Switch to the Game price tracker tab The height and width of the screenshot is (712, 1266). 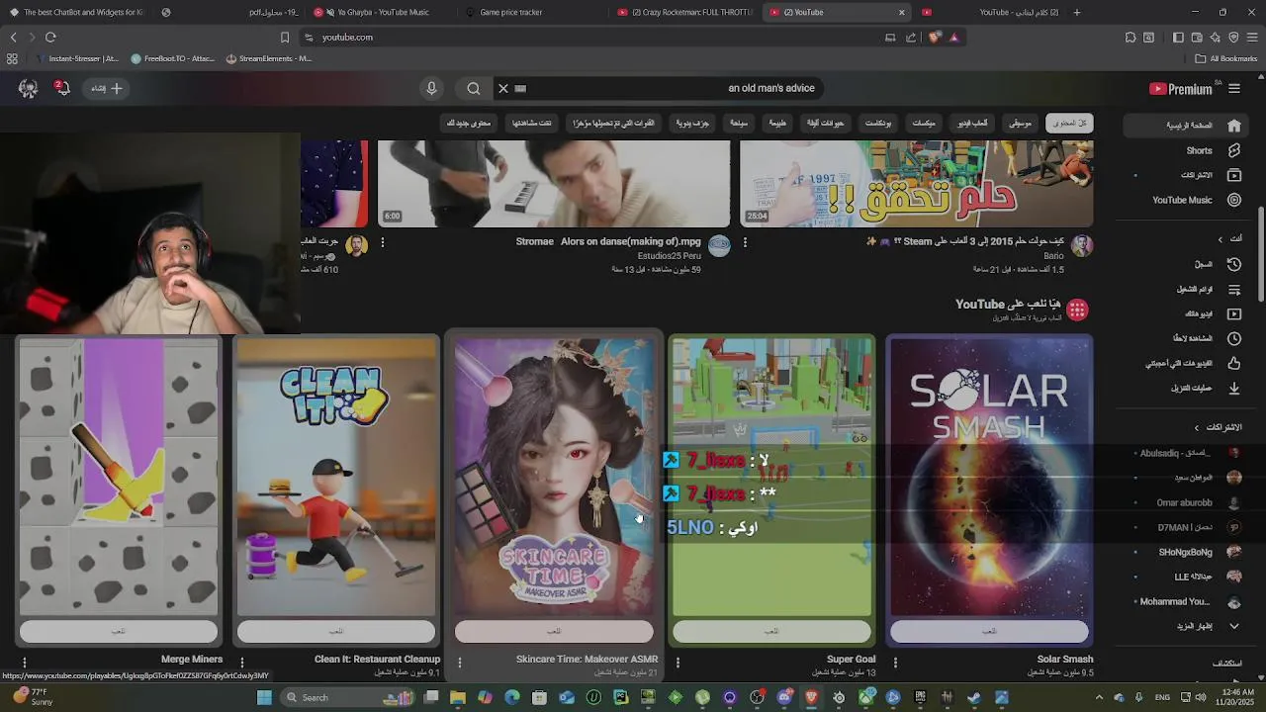[x=511, y=12]
